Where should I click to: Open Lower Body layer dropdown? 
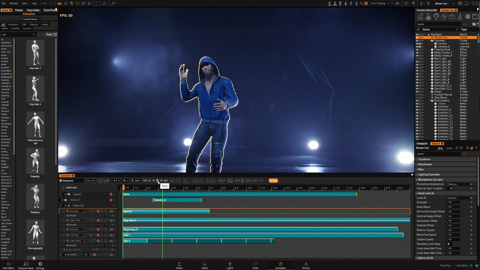tap(77, 241)
